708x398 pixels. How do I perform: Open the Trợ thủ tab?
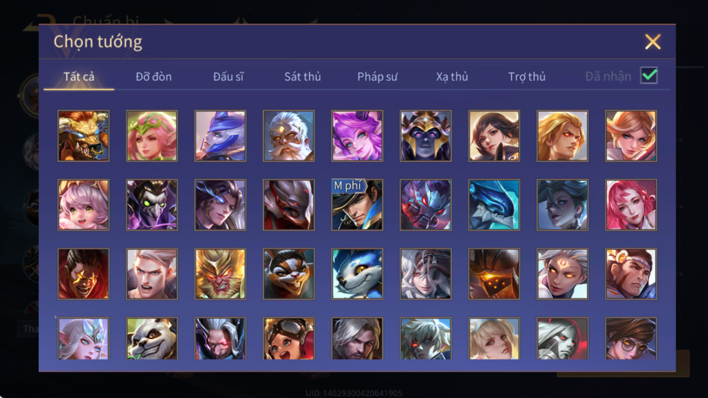pyautogui.click(x=526, y=77)
